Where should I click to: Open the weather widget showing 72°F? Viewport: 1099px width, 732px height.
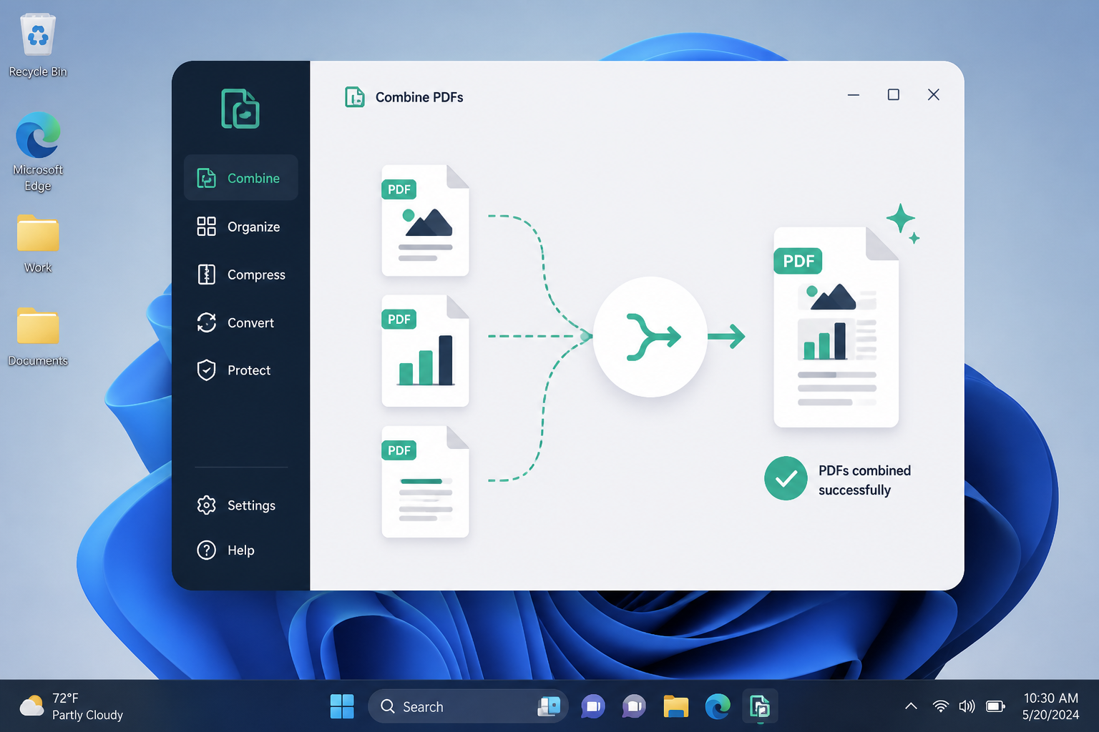tap(71, 706)
